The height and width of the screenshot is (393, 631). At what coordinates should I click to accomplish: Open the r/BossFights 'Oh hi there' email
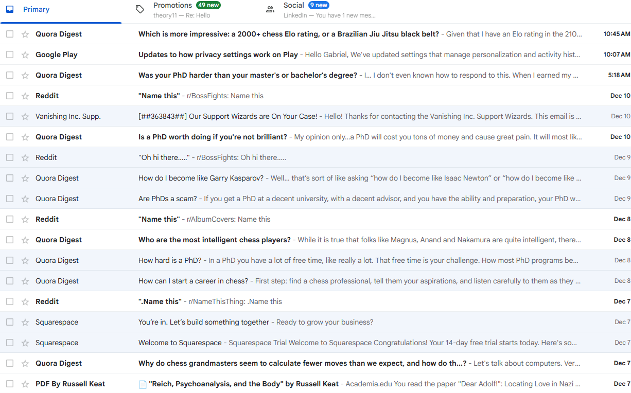pyautogui.click(x=164, y=157)
